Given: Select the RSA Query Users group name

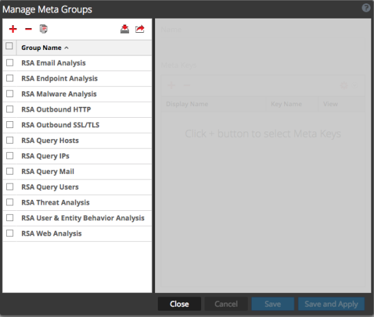Looking at the screenshot, I should coord(50,187).
